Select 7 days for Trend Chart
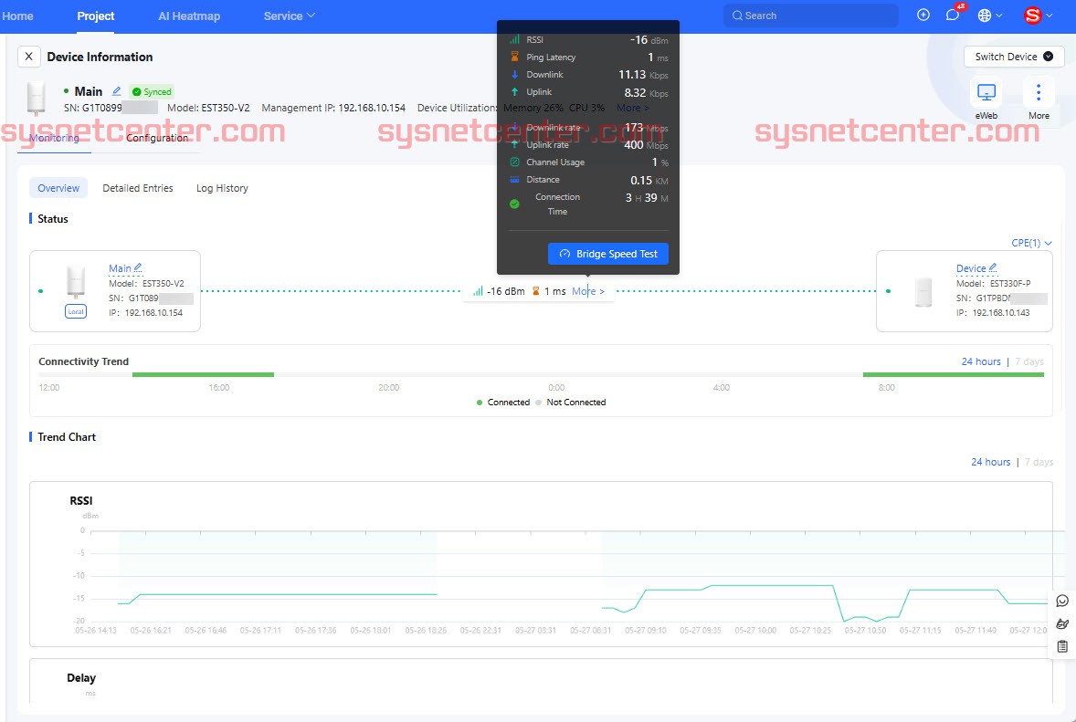The height and width of the screenshot is (722, 1076). coord(1039,462)
